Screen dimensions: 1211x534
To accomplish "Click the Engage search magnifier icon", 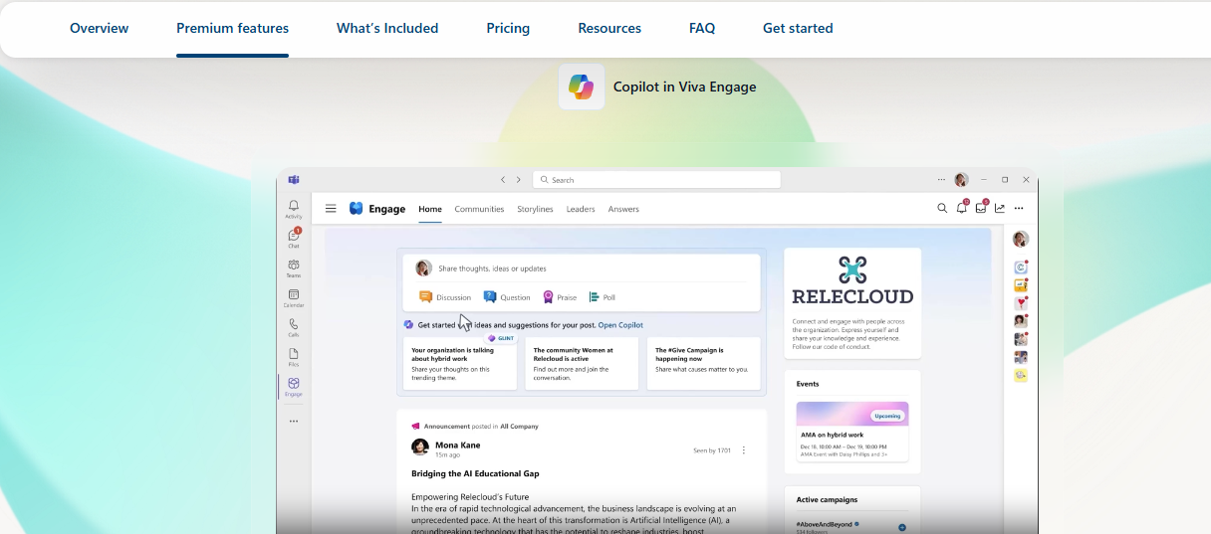I will [942, 209].
